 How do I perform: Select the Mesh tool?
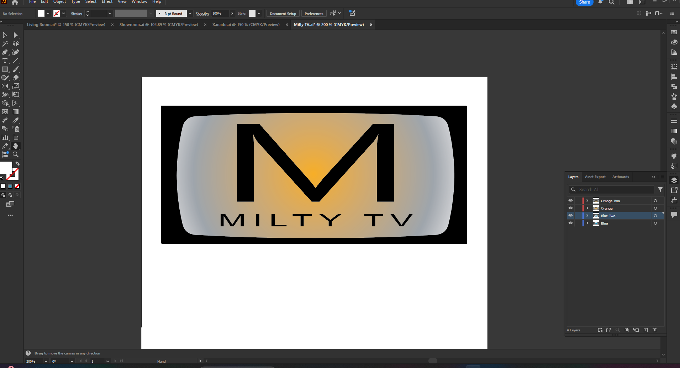click(x=5, y=112)
